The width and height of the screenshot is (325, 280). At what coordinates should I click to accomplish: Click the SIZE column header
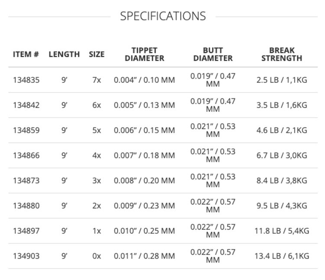(x=97, y=54)
